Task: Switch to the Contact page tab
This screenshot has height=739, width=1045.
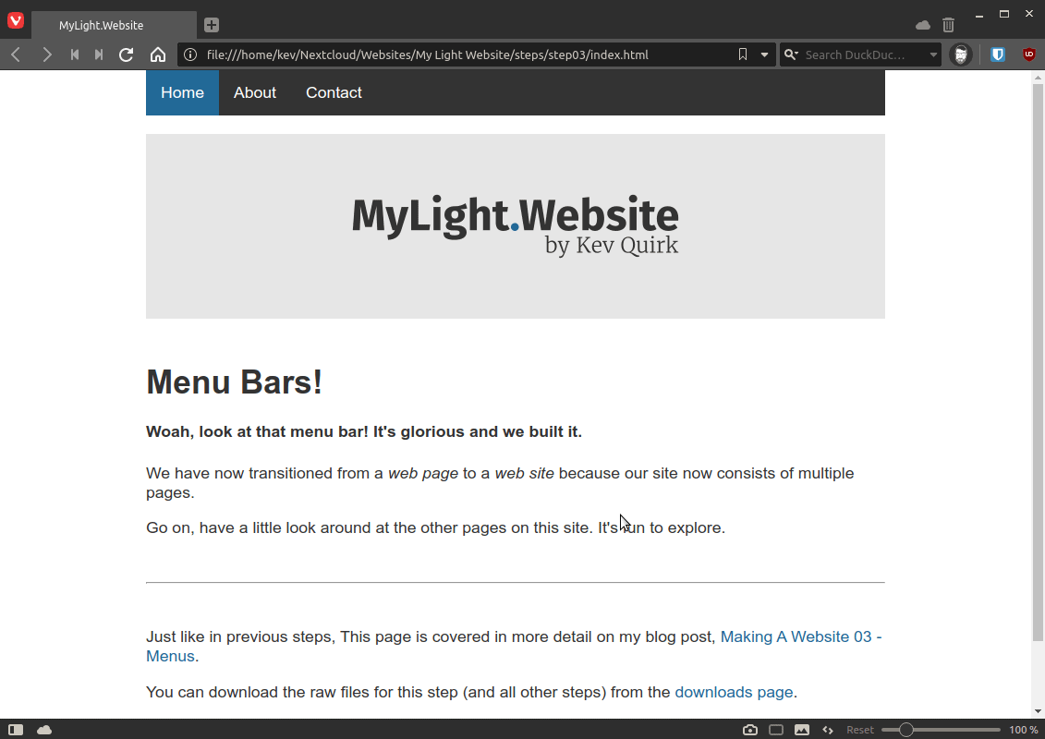Action: click(333, 92)
